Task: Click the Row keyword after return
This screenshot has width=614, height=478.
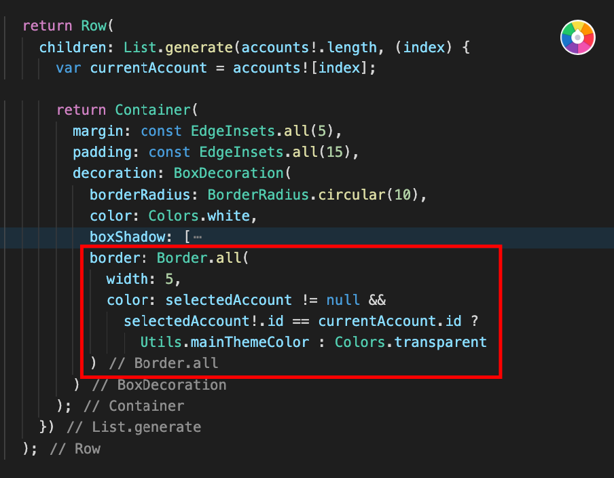Action: 94,26
